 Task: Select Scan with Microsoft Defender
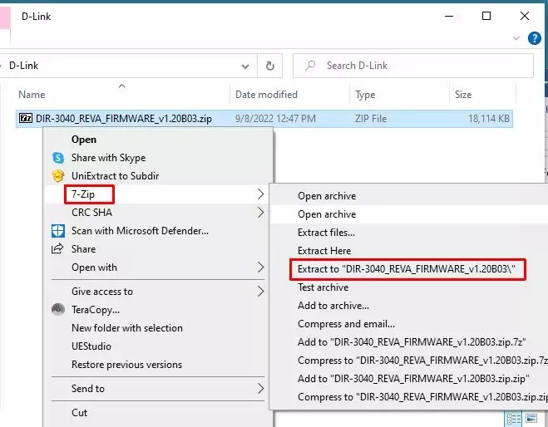click(x=140, y=231)
